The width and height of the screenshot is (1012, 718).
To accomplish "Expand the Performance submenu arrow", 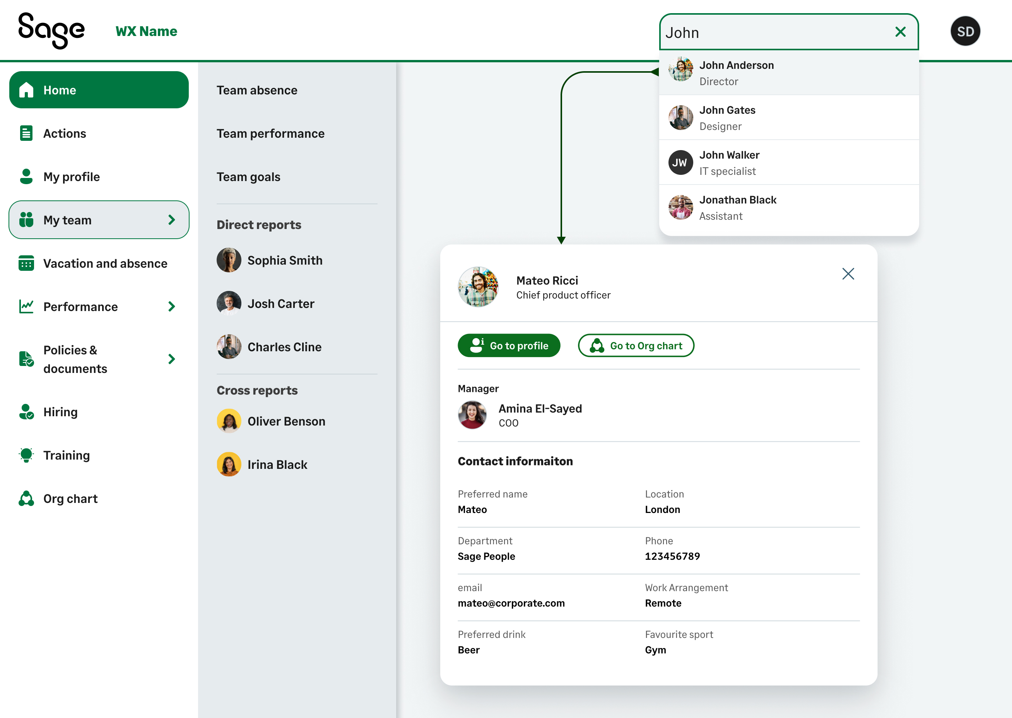I will (x=171, y=306).
